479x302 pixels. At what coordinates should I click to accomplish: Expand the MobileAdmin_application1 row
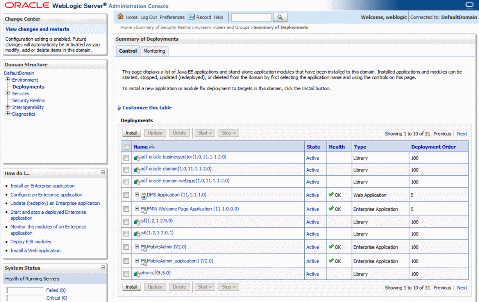point(137,261)
